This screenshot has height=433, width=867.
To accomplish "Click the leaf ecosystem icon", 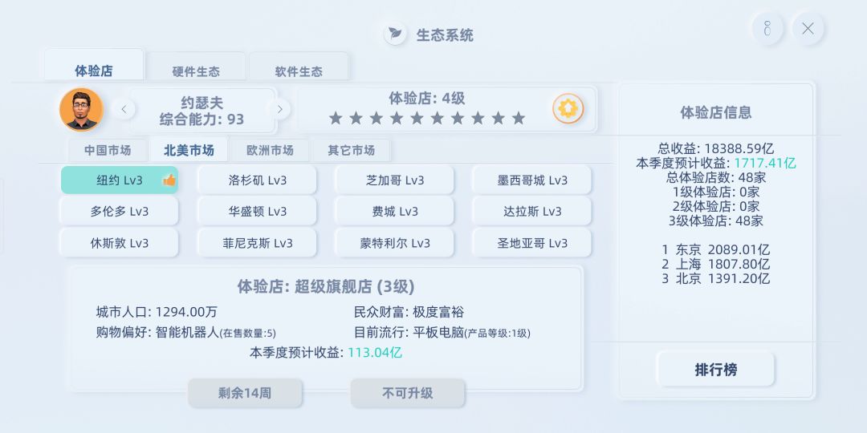I will pyautogui.click(x=394, y=34).
